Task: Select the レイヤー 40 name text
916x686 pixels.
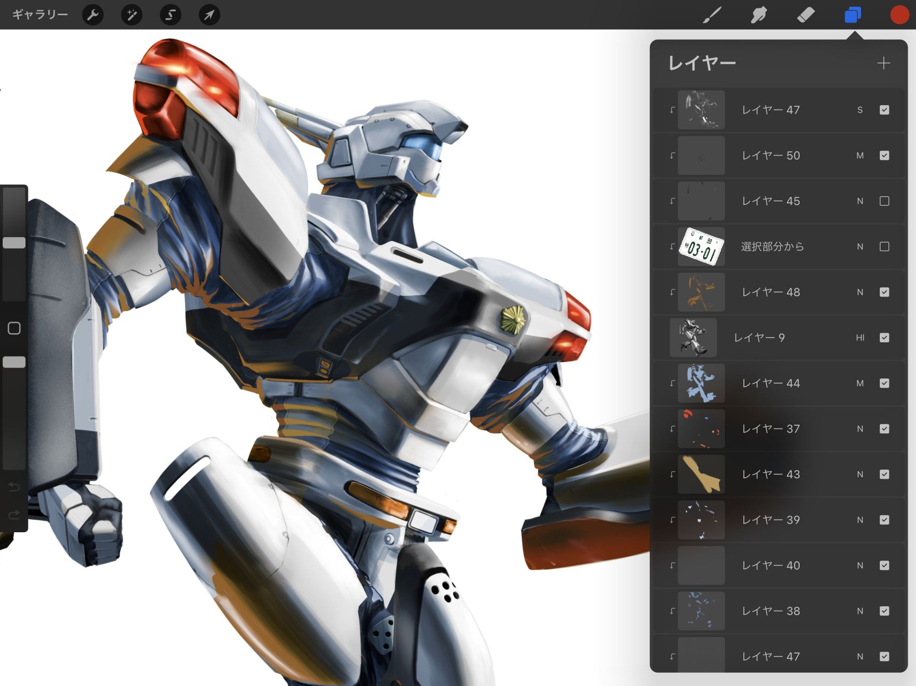Action: 771,565
